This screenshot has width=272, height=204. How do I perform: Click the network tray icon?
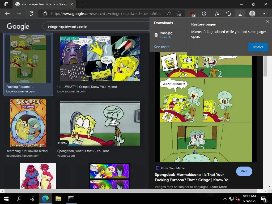[231, 199]
